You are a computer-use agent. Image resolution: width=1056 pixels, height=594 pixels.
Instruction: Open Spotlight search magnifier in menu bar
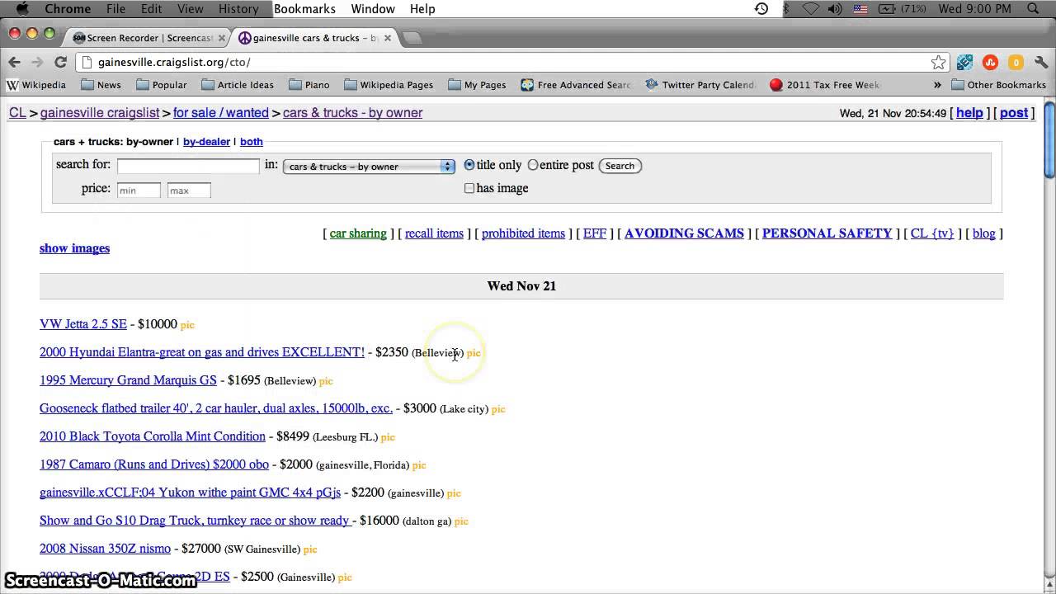tap(1034, 9)
